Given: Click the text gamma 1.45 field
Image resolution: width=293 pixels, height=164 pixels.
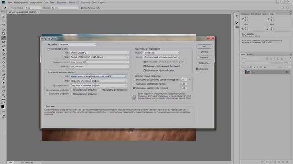Looking at the screenshot, I should coord(184,88).
